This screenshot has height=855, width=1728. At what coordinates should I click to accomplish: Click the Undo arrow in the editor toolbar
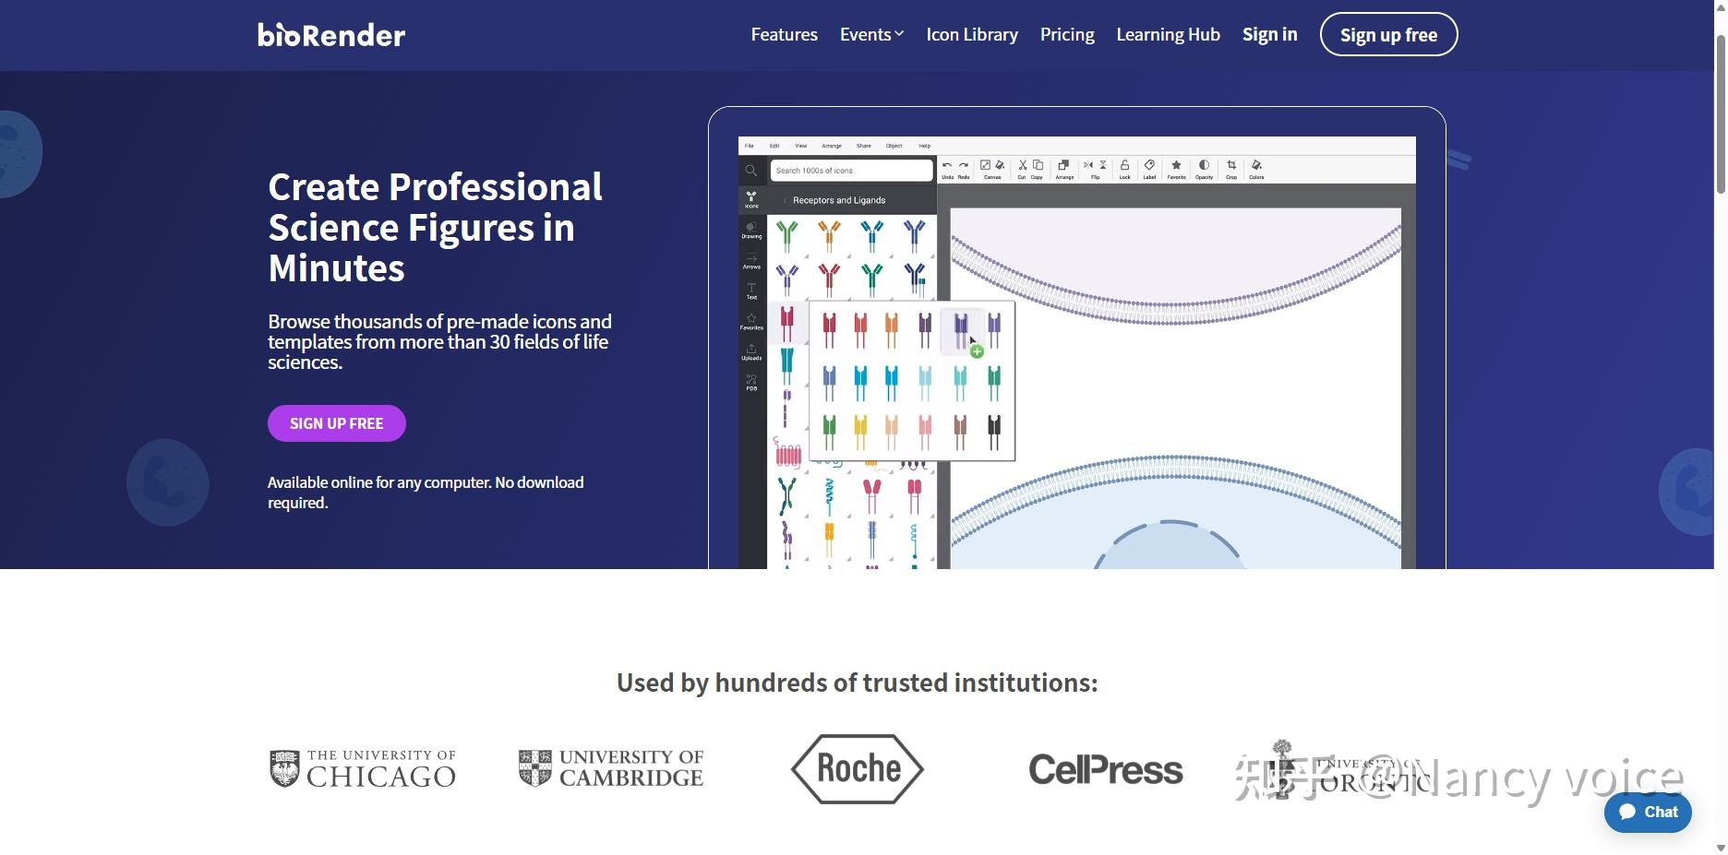tap(947, 166)
